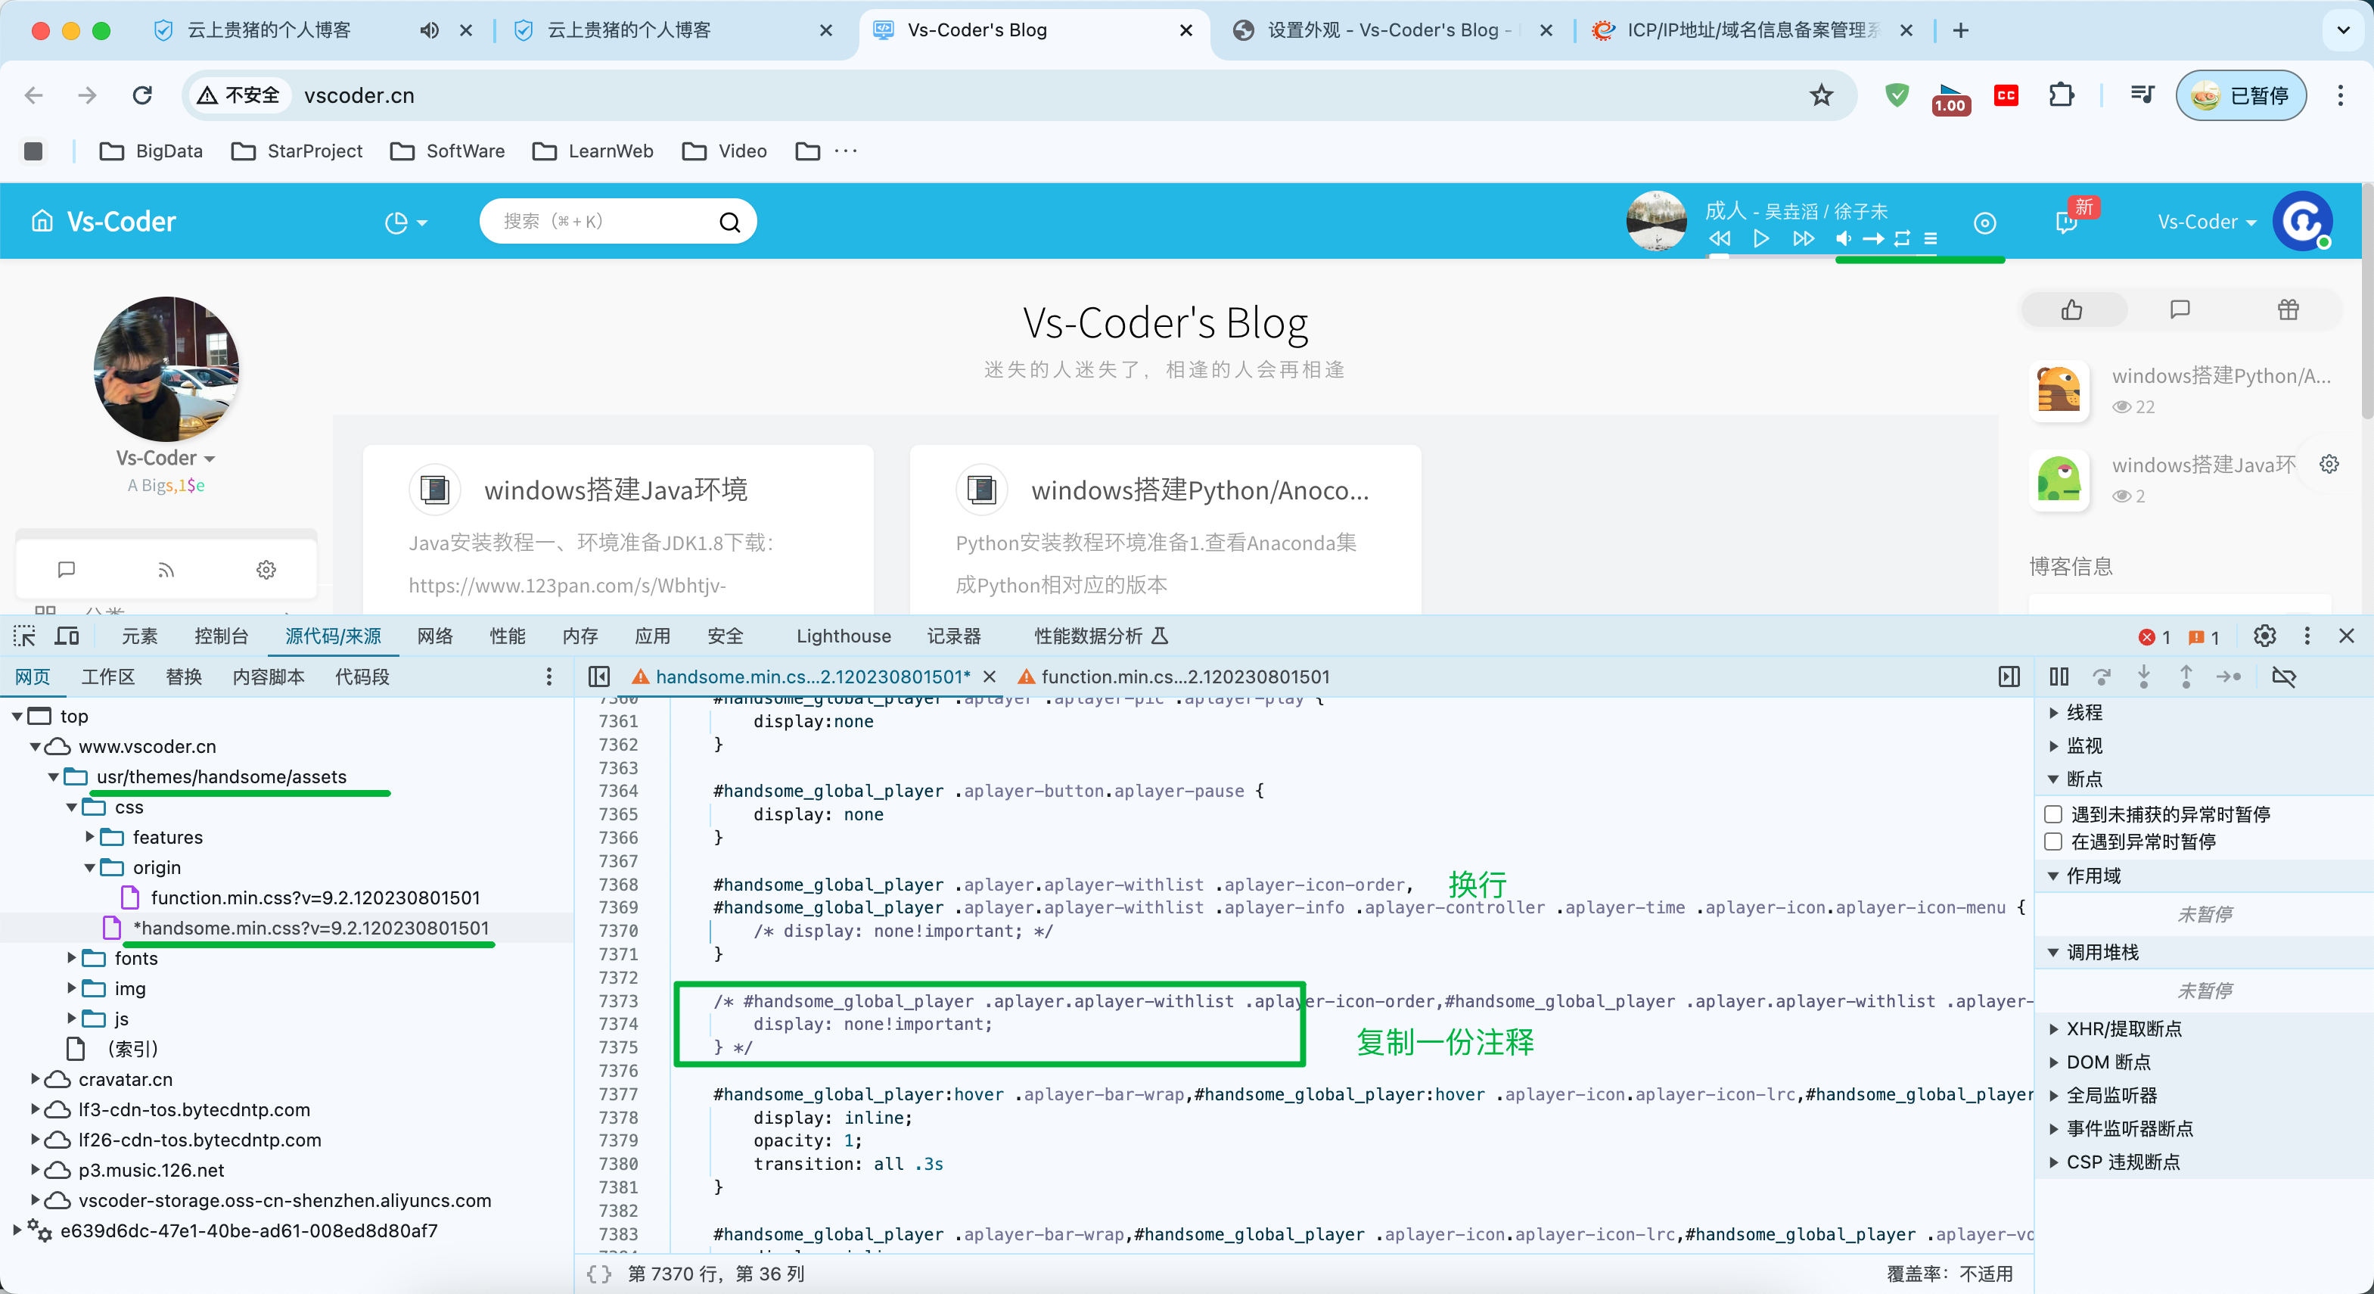Hide the navigator sidebar in Sources panel
Viewport: 2374px width, 1294px height.
(599, 677)
